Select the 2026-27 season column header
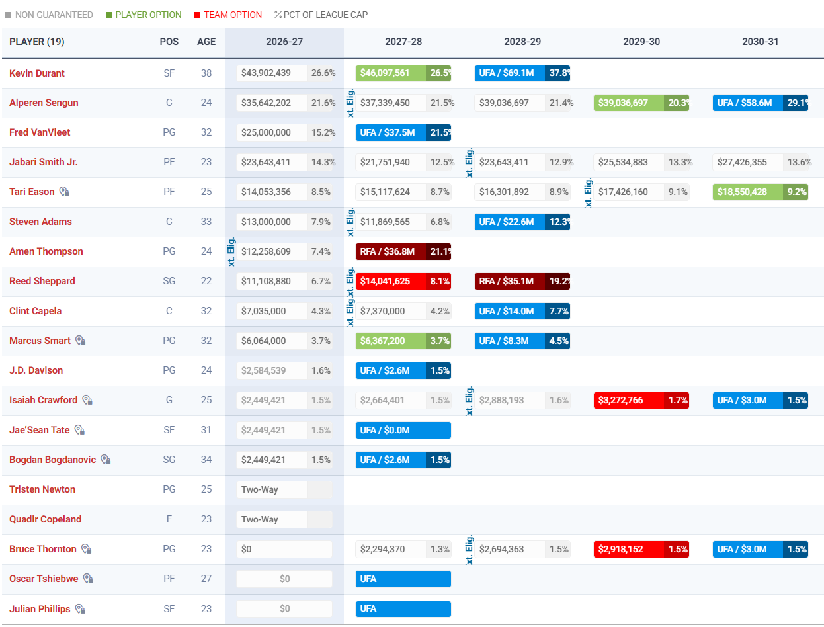Image resolution: width=824 pixels, height=627 pixels. point(284,42)
